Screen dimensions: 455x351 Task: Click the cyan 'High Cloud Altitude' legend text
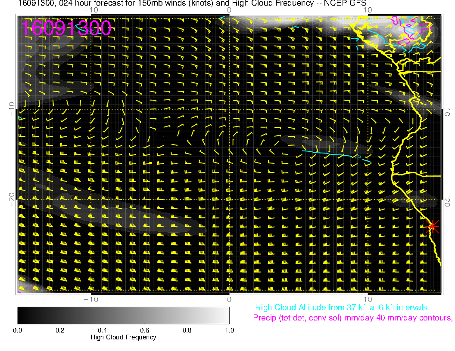point(341,308)
